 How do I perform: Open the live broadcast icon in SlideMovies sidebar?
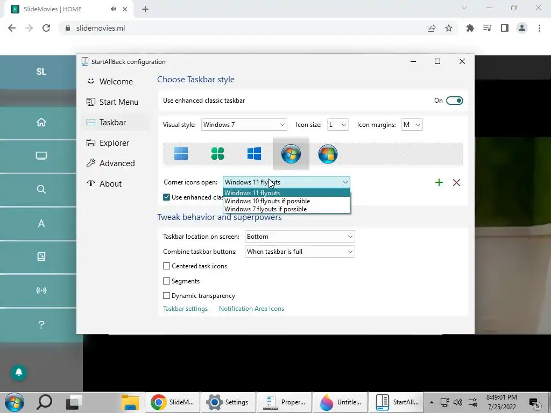click(41, 290)
